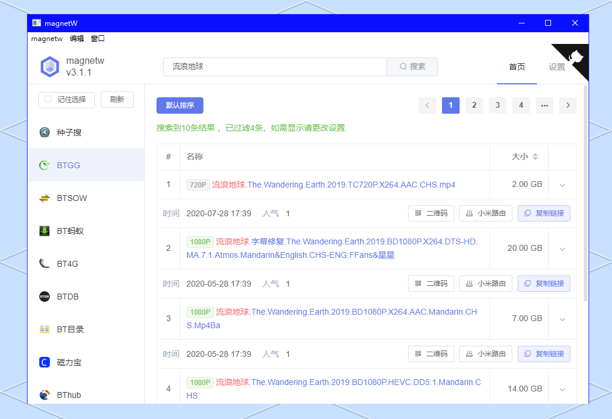Click the 刷新 button
Screen dimensions: 612x419
[117, 100]
